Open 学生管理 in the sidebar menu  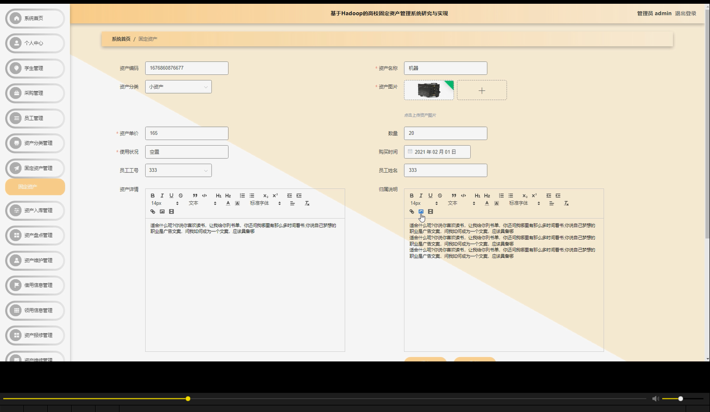[35, 68]
